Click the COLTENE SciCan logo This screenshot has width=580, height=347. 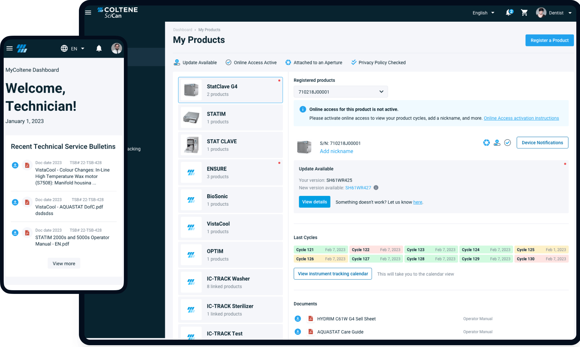pos(117,13)
